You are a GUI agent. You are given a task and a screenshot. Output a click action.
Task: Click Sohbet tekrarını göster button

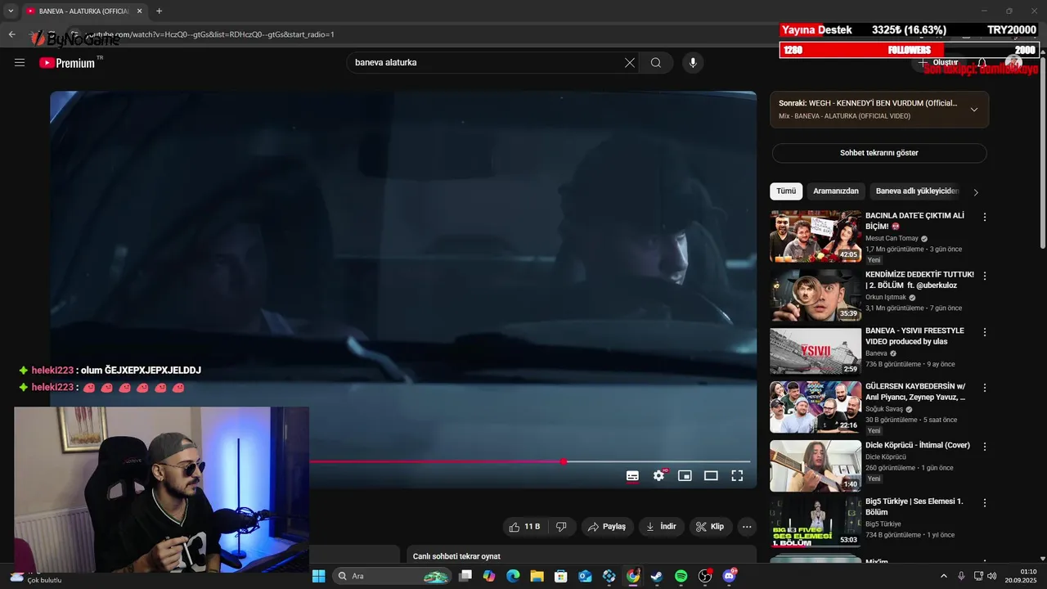(879, 153)
